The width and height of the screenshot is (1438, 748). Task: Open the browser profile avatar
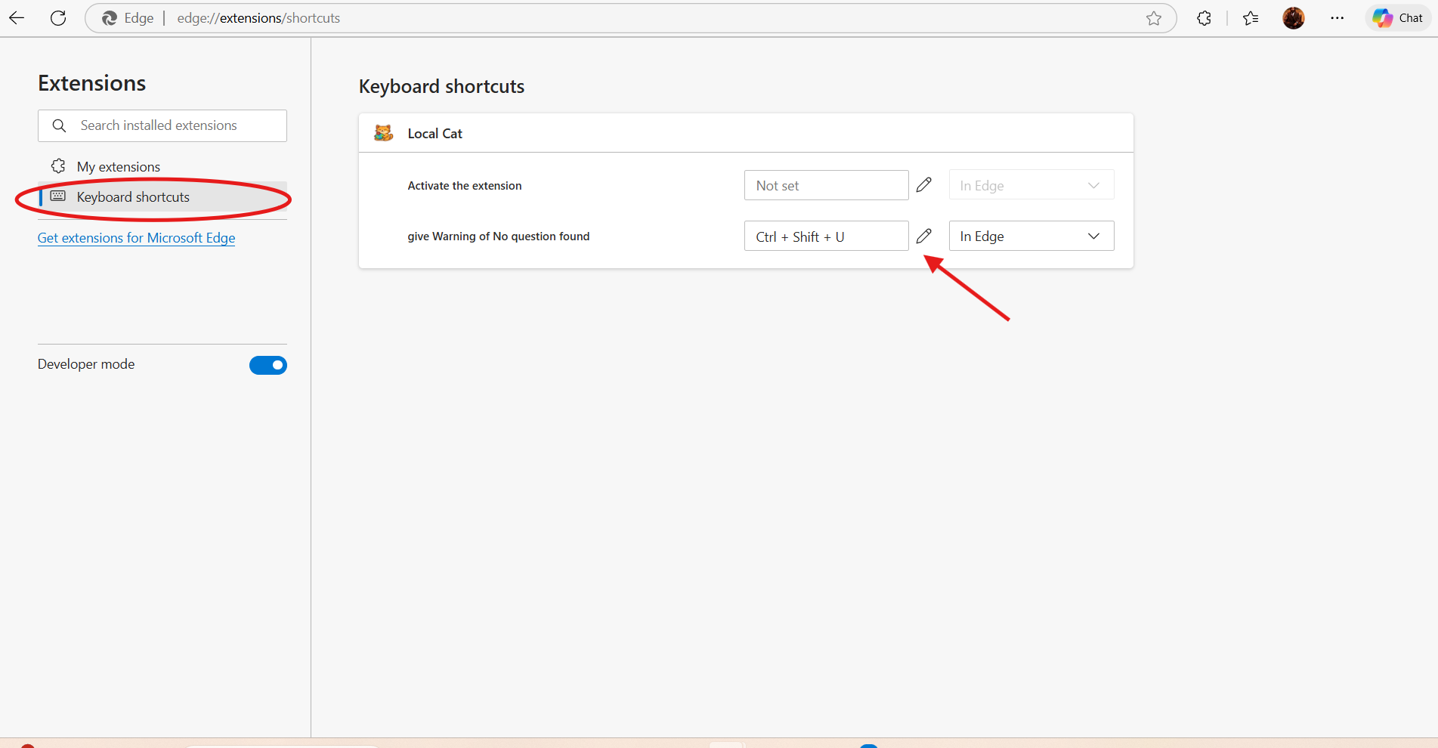(x=1293, y=17)
